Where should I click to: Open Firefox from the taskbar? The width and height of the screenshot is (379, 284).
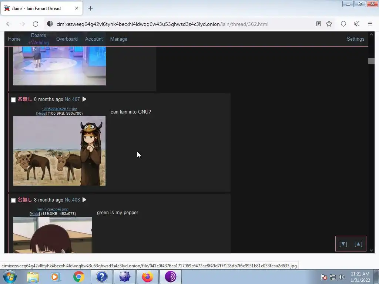(x=148, y=277)
